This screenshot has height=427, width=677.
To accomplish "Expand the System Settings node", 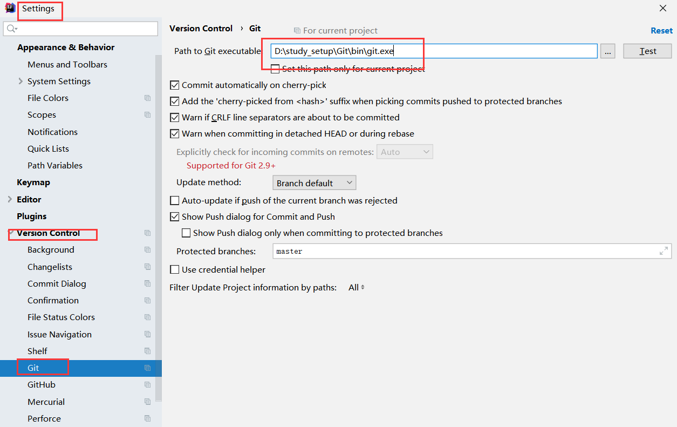I will [x=20, y=82].
